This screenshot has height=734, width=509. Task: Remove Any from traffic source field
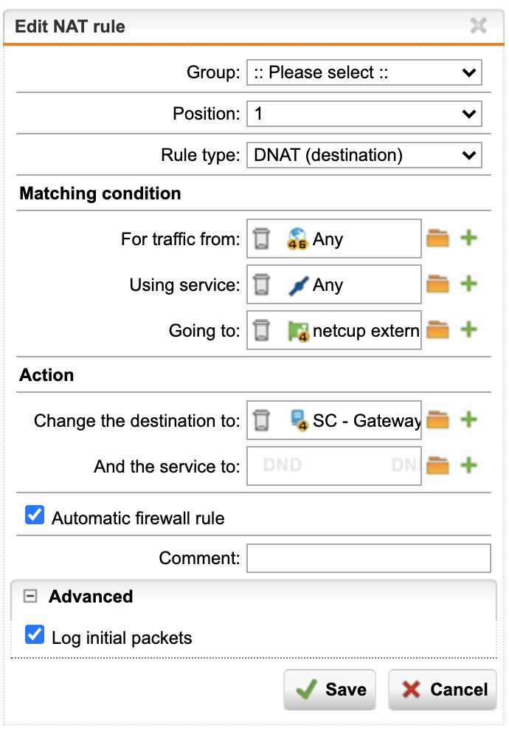(262, 239)
